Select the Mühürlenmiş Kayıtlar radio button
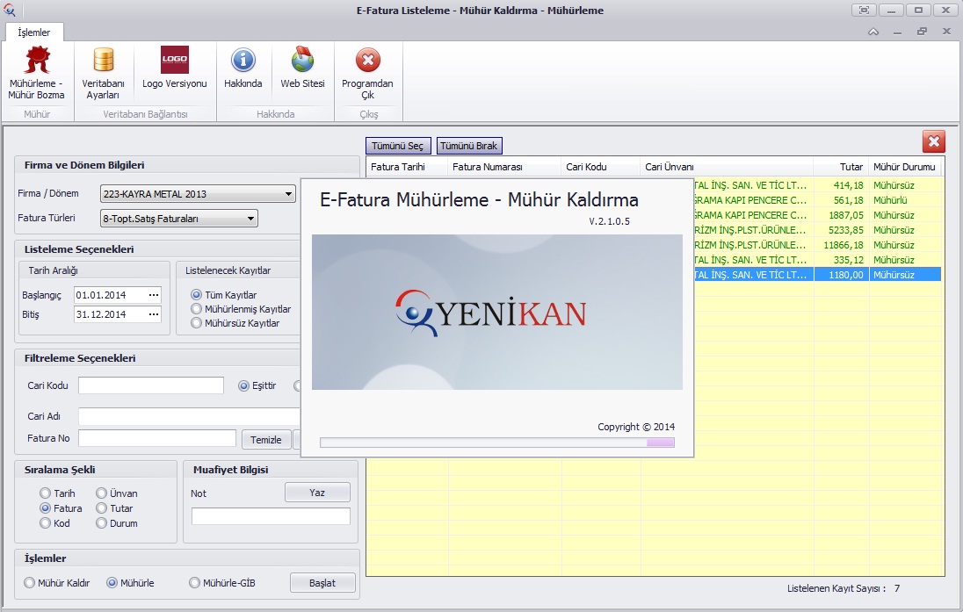The width and height of the screenshot is (963, 612). tap(196, 309)
